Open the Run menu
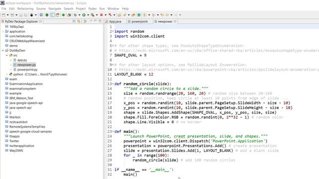The image size is (319, 179). [x=102, y=8]
